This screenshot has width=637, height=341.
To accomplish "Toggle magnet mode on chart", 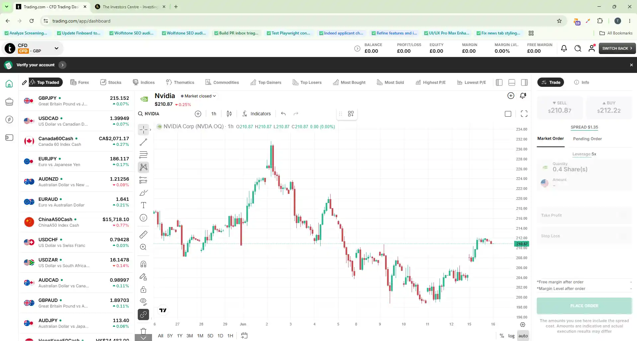I will (x=143, y=264).
